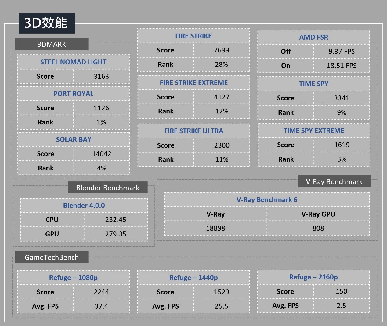Click the V-Ray Benchmark section label
Image resolution: width=387 pixels, height=326 pixels.
pyautogui.click(x=334, y=181)
